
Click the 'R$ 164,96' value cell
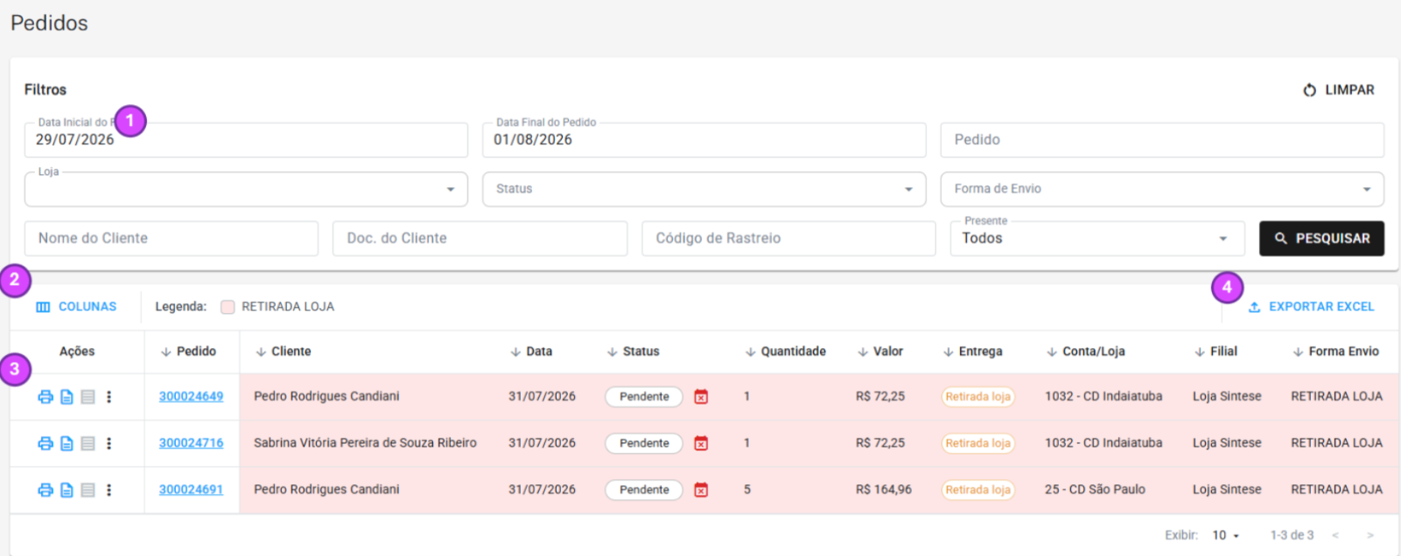884,490
